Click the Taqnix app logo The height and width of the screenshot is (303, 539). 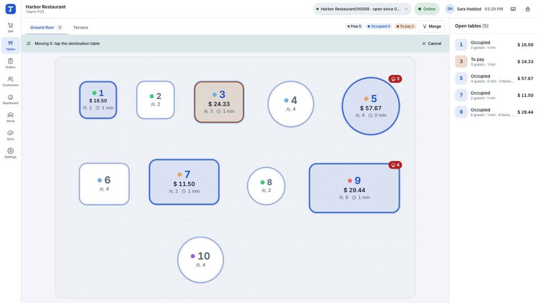(10, 9)
